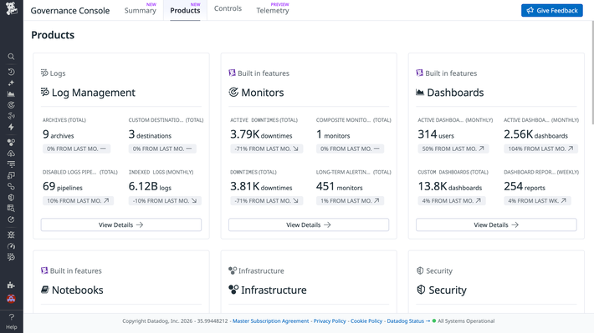
Task: Click the '3 destinations' metric
Action: (150, 134)
